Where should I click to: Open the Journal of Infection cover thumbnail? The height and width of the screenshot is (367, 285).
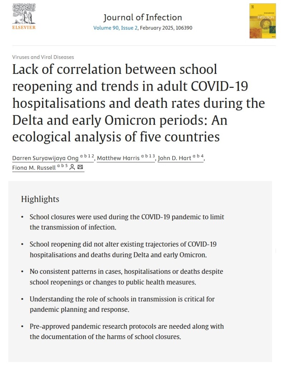(262, 21)
